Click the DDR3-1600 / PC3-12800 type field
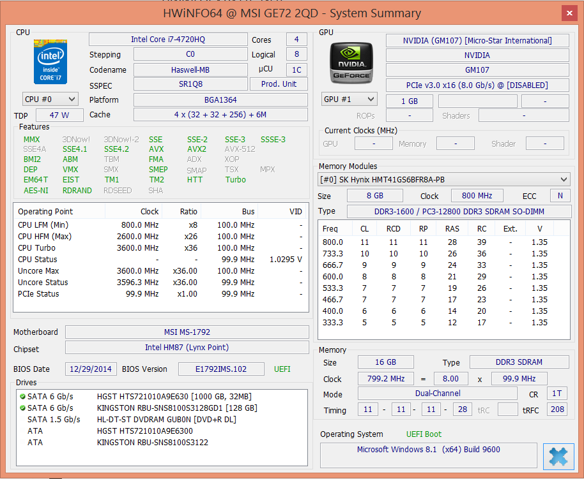Image resolution: width=584 pixels, height=479 pixels. (x=459, y=211)
